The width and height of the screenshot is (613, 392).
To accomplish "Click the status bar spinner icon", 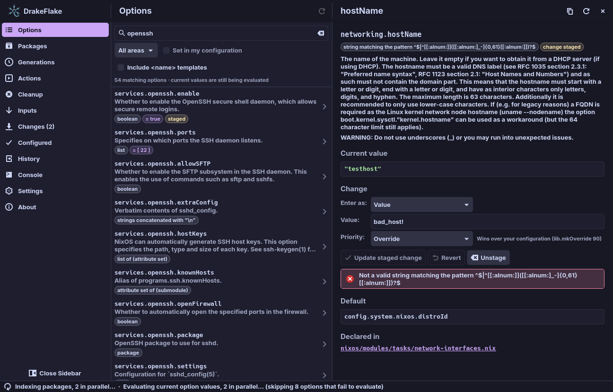I will click(x=8, y=386).
